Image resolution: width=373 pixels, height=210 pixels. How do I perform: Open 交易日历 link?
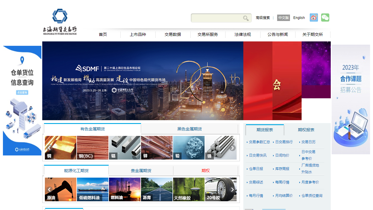pos(308,142)
